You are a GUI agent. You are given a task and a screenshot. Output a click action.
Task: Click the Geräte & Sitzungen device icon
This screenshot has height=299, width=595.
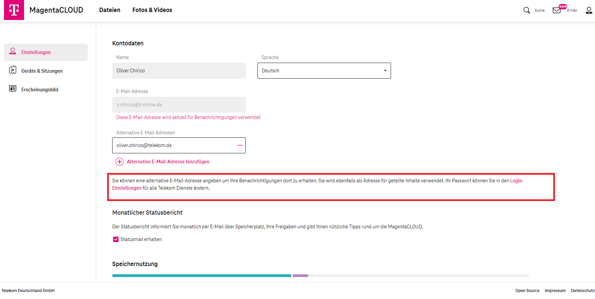(x=13, y=70)
